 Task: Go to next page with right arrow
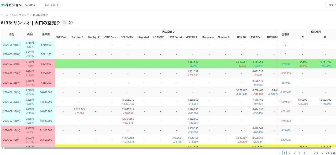coord(322,153)
